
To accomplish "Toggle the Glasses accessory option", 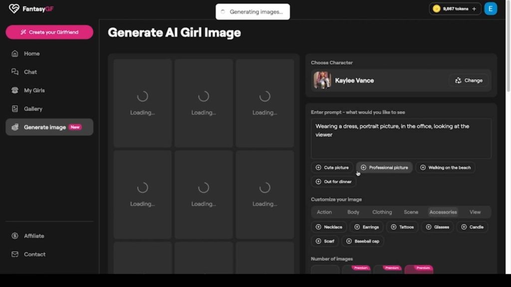I will 437,227.
